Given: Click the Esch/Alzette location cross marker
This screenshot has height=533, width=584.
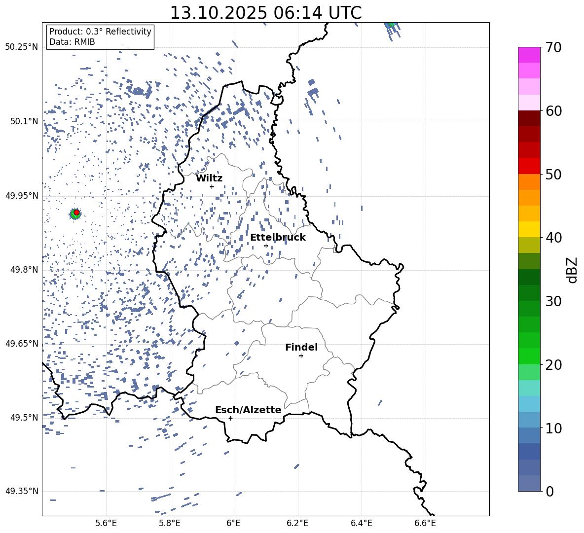Looking at the screenshot, I should point(230,418).
